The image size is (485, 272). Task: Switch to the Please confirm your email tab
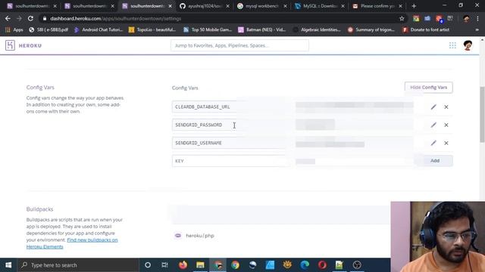(x=377, y=6)
